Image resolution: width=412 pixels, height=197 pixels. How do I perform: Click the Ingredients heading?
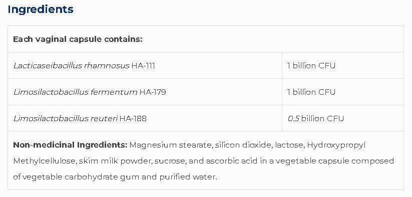coord(41,9)
